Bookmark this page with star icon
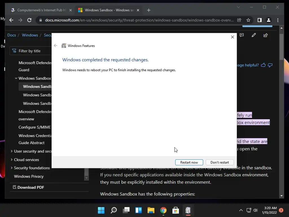 (248, 20)
